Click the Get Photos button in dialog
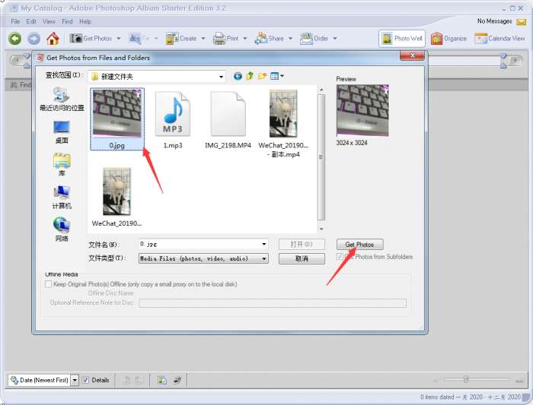 tap(359, 245)
